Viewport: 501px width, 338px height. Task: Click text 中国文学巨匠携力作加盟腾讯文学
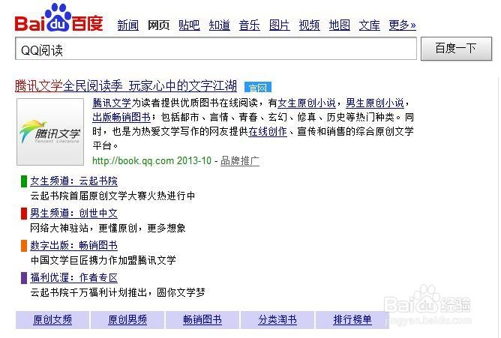coord(103,260)
